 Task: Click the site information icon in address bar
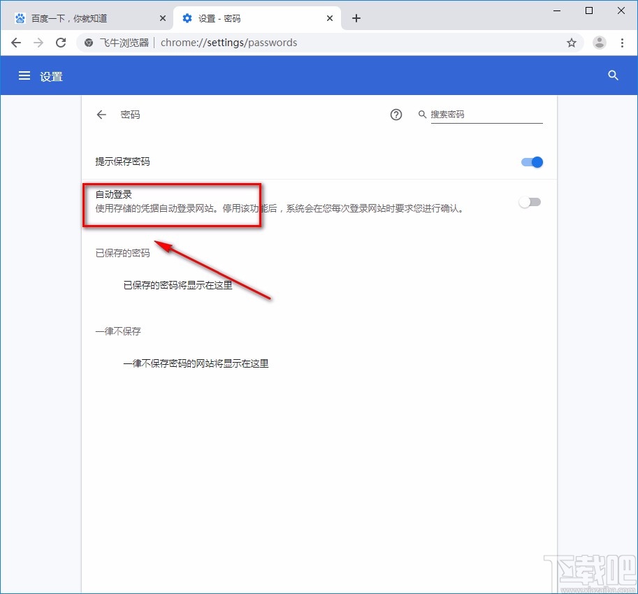tap(88, 43)
